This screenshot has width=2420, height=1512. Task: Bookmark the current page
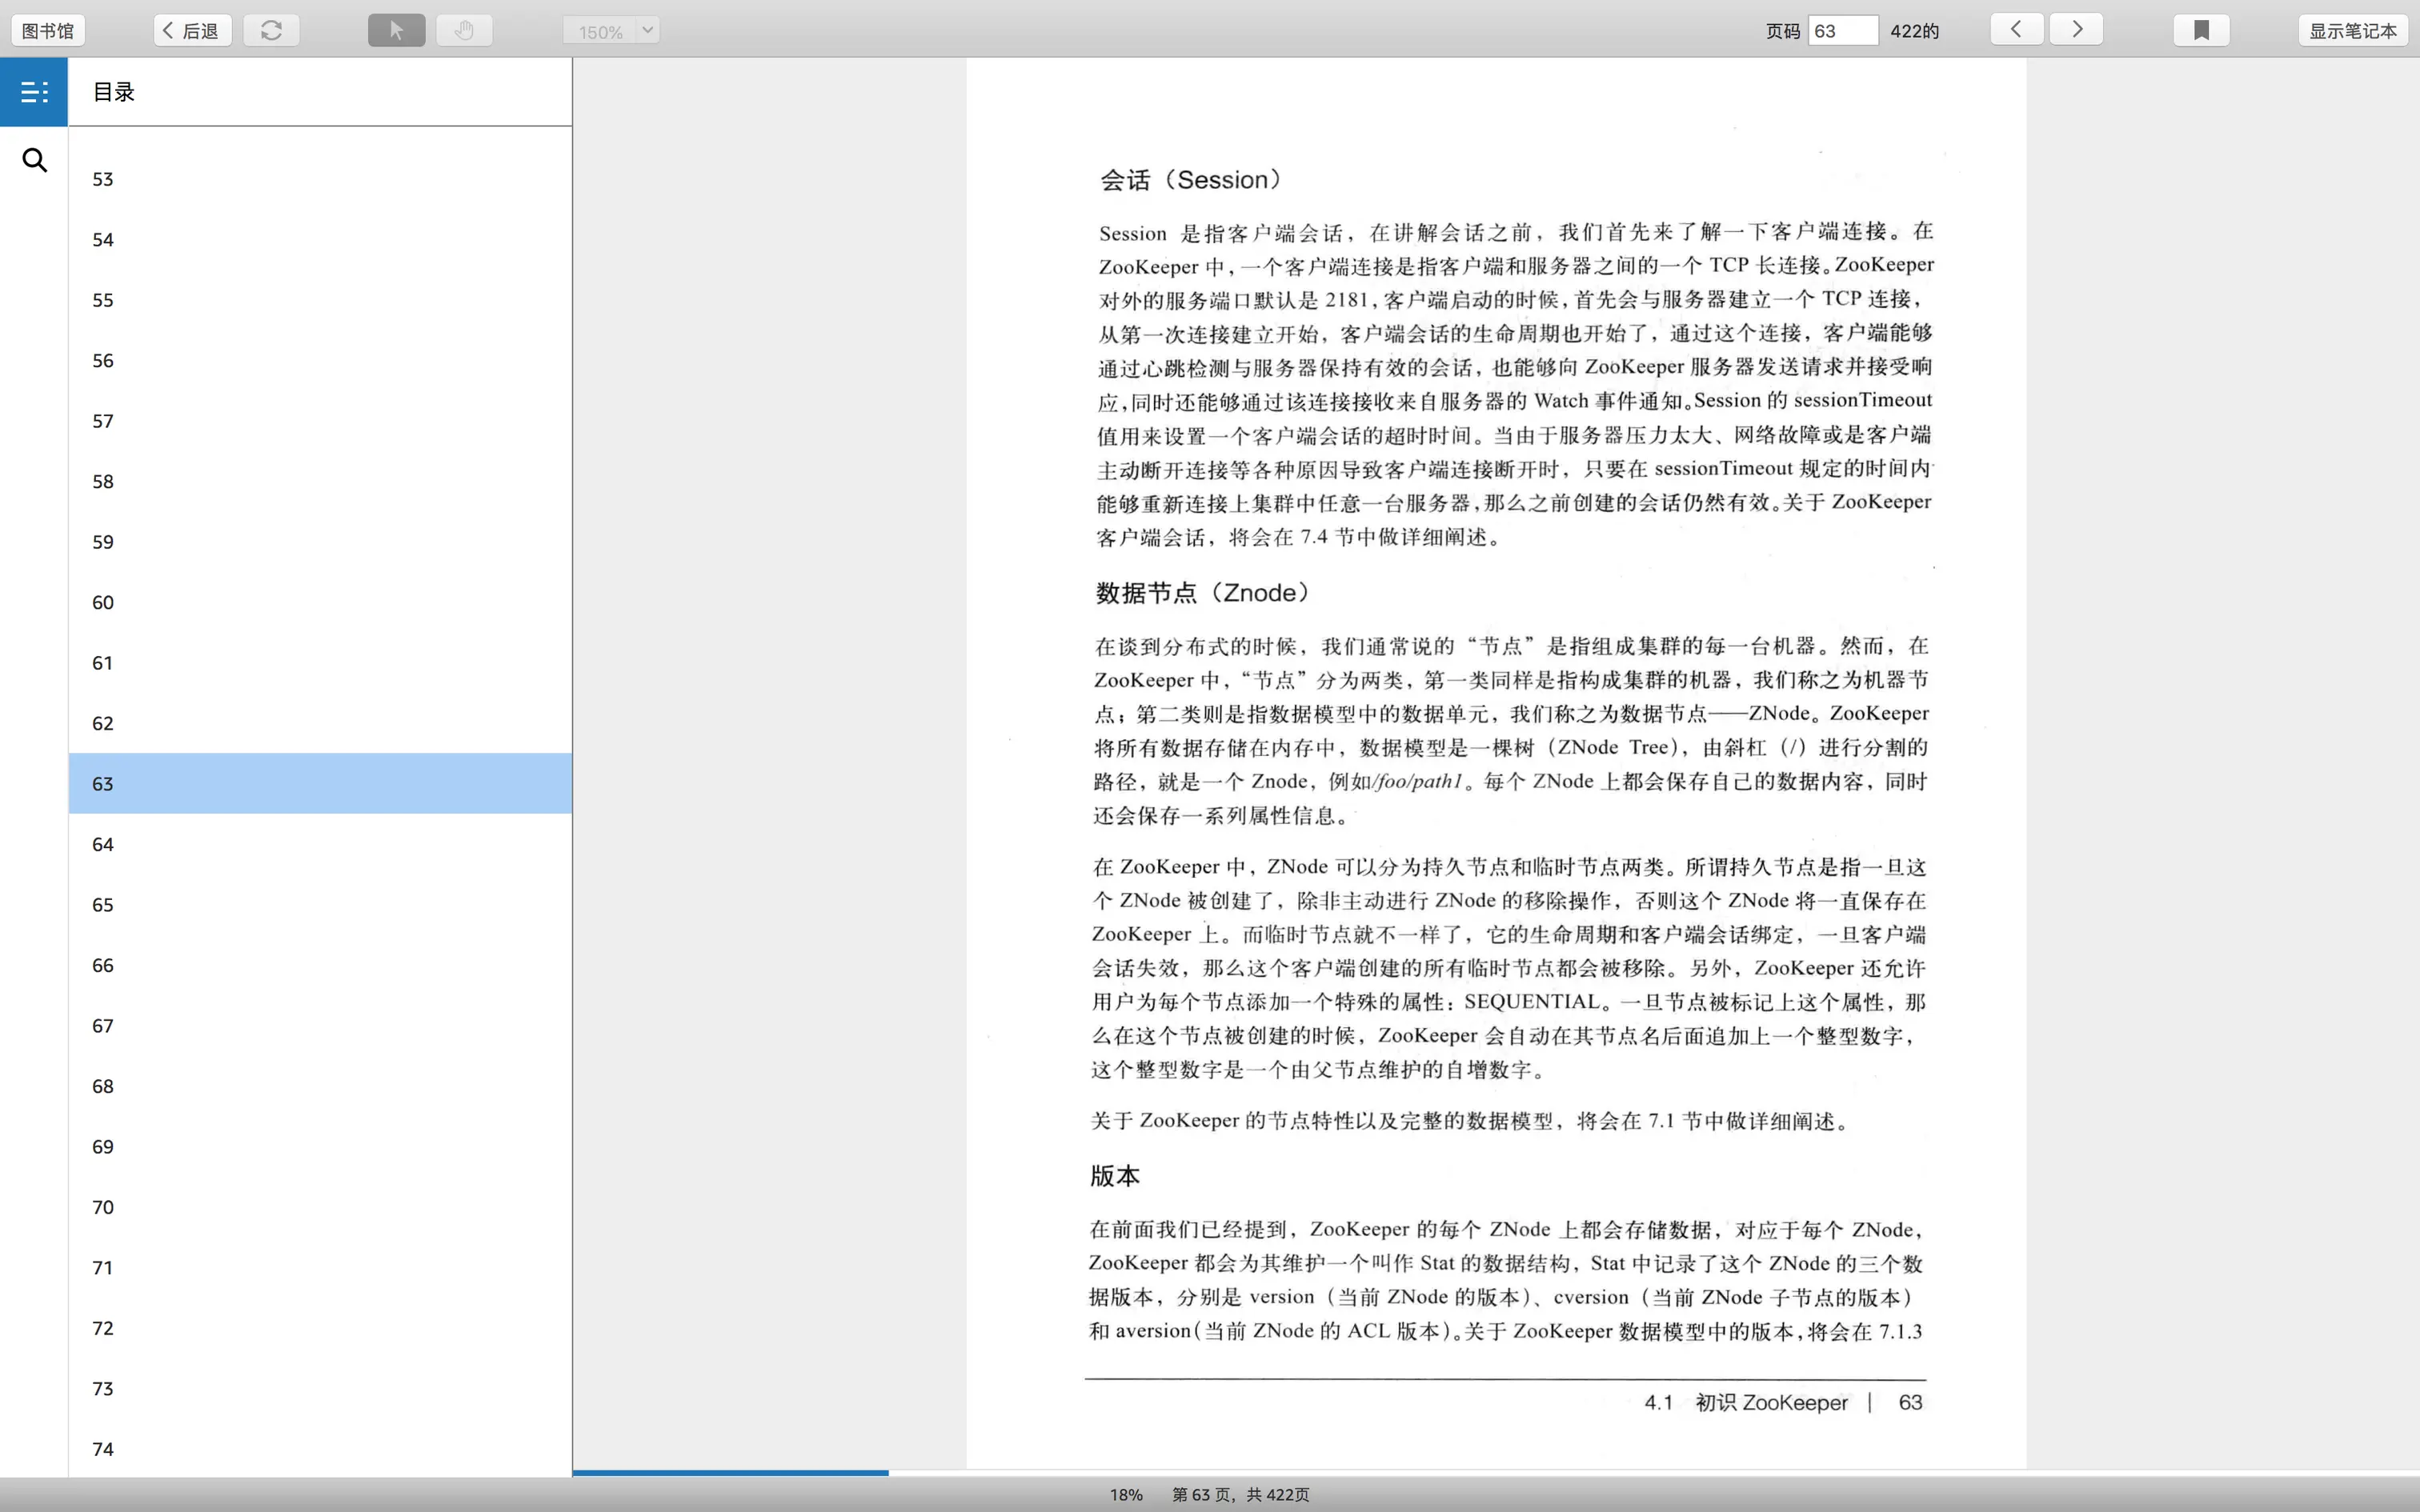[2201, 30]
